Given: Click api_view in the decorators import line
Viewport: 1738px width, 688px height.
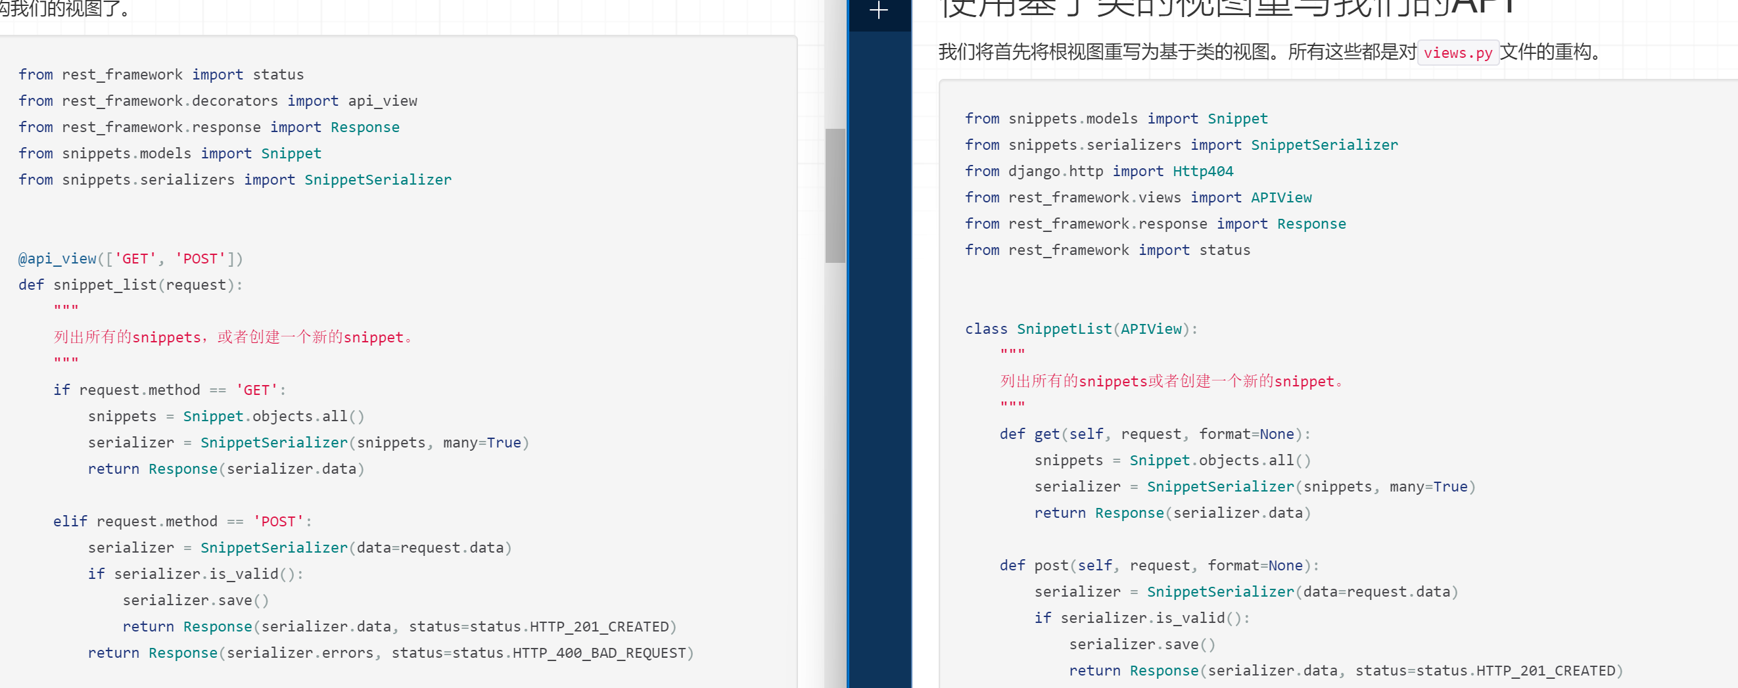Looking at the screenshot, I should [x=382, y=101].
